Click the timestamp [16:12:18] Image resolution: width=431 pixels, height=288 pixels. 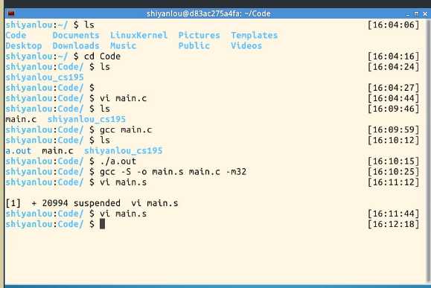coord(393,224)
